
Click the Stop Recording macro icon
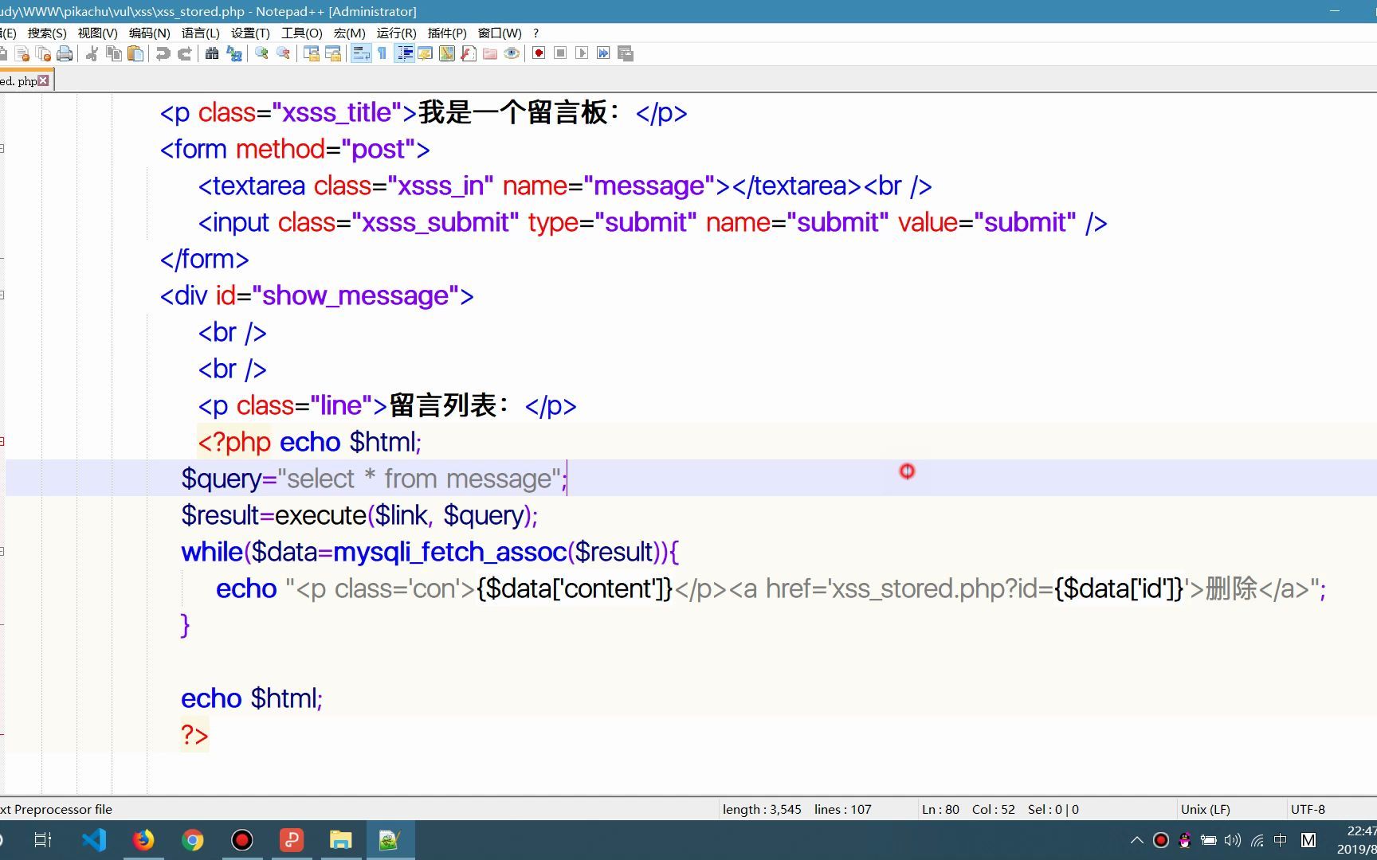pos(560,53)
